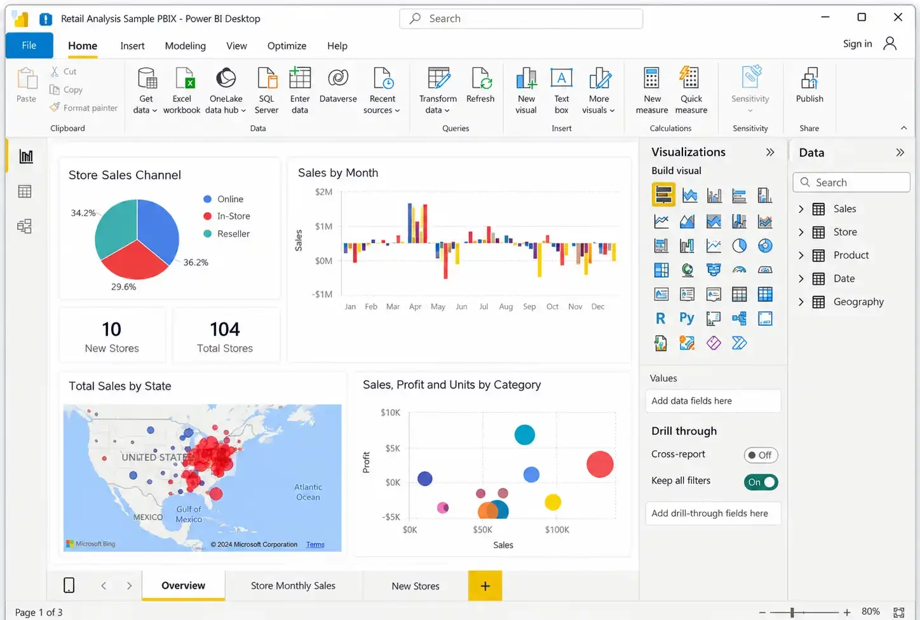This screenshot has width=920, height=620.
Task: Click the File button
Action: (29, 45)
